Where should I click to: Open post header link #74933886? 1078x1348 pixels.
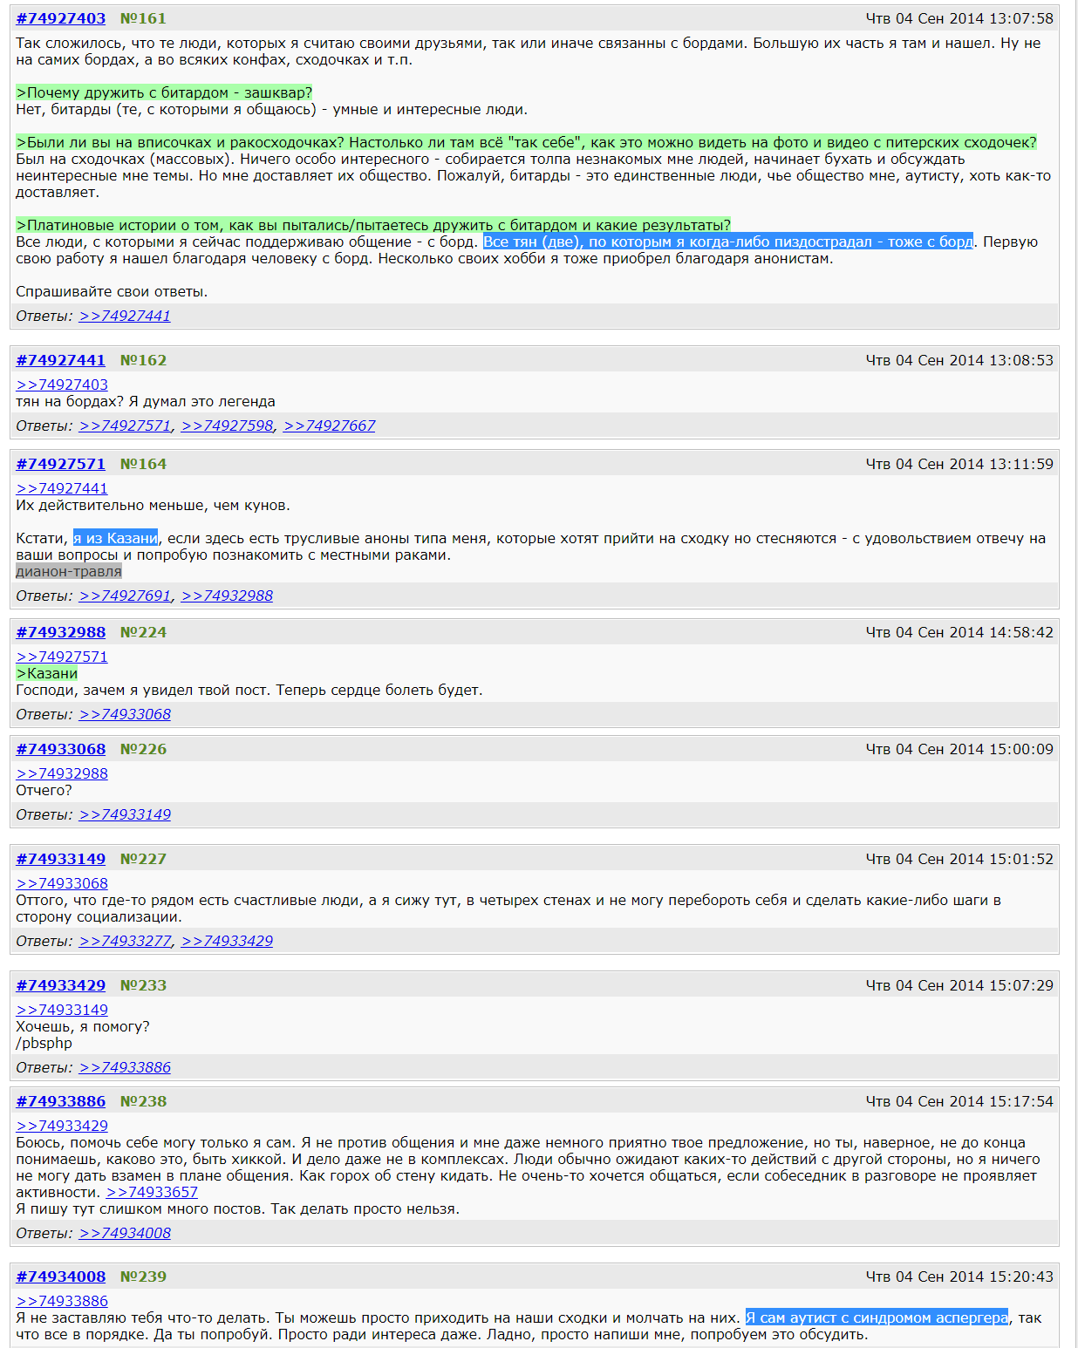point(61,1101)
